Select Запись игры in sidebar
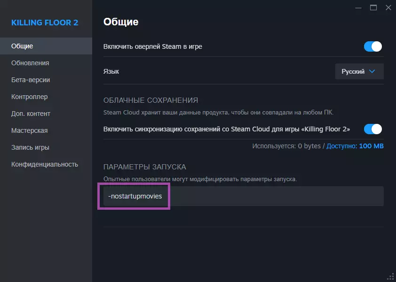 30,147
